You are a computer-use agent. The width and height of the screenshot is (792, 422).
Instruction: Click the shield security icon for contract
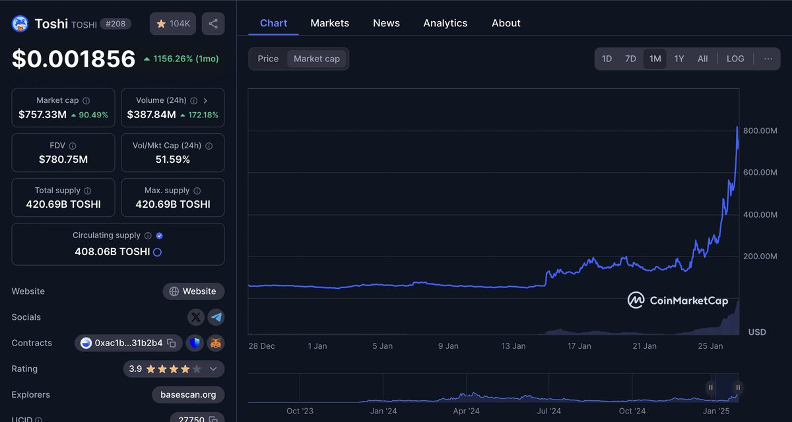point(195,343)
